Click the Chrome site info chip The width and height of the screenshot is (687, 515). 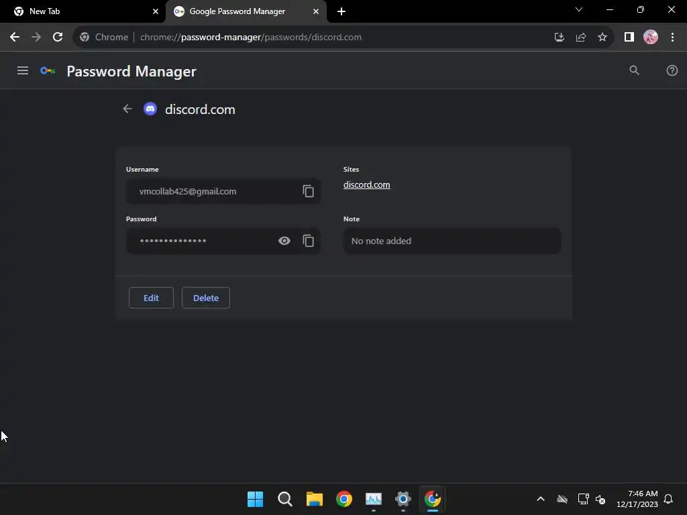tap(104, 38)
